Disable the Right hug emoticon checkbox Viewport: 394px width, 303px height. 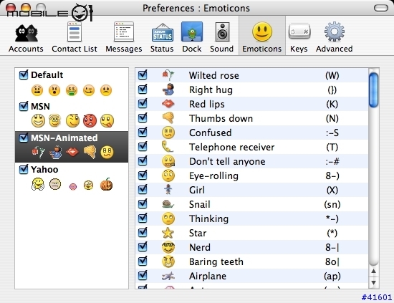143,89
